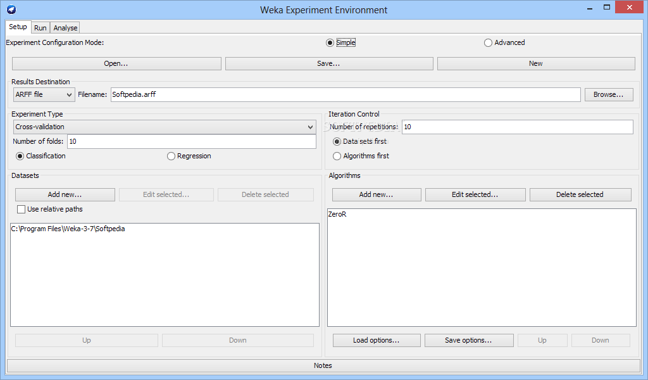
Task: Expand the Cross-validation experiment type dropdown
Action: 165,127
